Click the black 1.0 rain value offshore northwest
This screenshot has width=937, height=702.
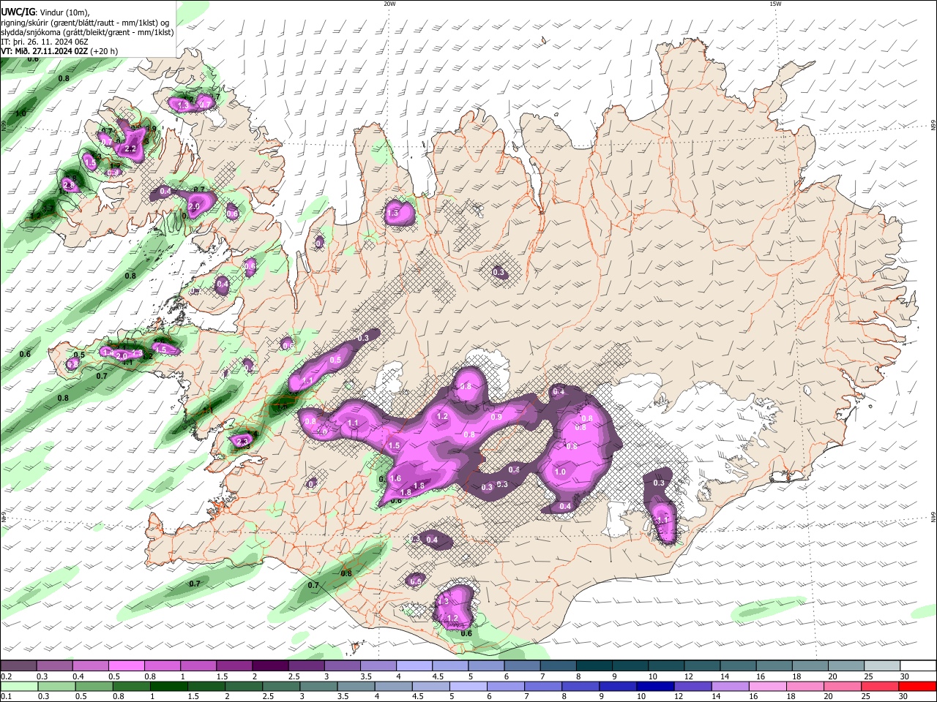point(20,113)
